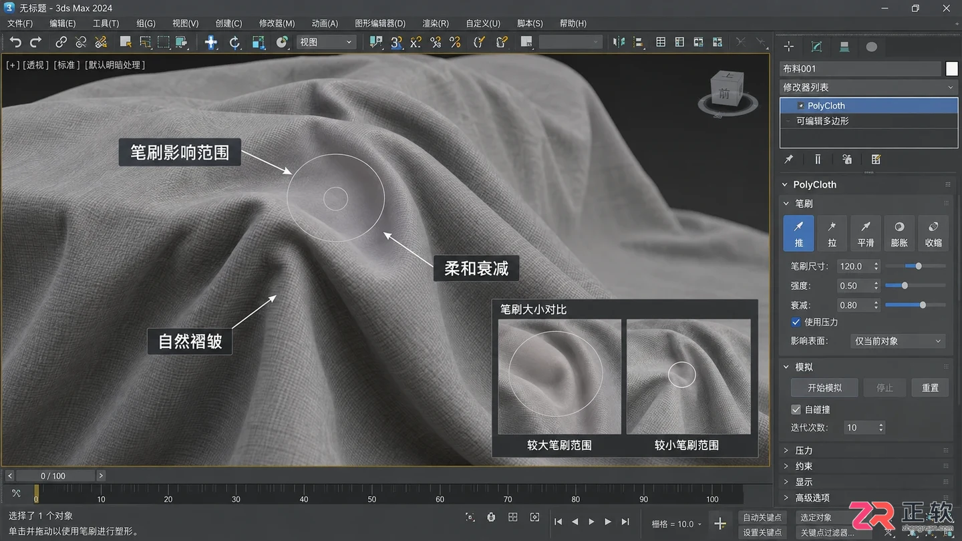The height and width of the screenshot is (541, 962).
Task: Open the 视图 reference coordinate dropdown
Action: point(325,42)
